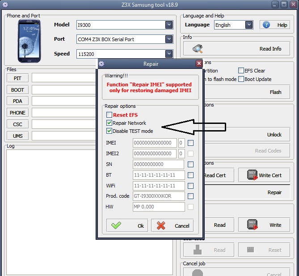Image resolution: width=299 pixels, height=276 pixels.
Task: Click the IMEI check digit field
Action: click(181, 143)
